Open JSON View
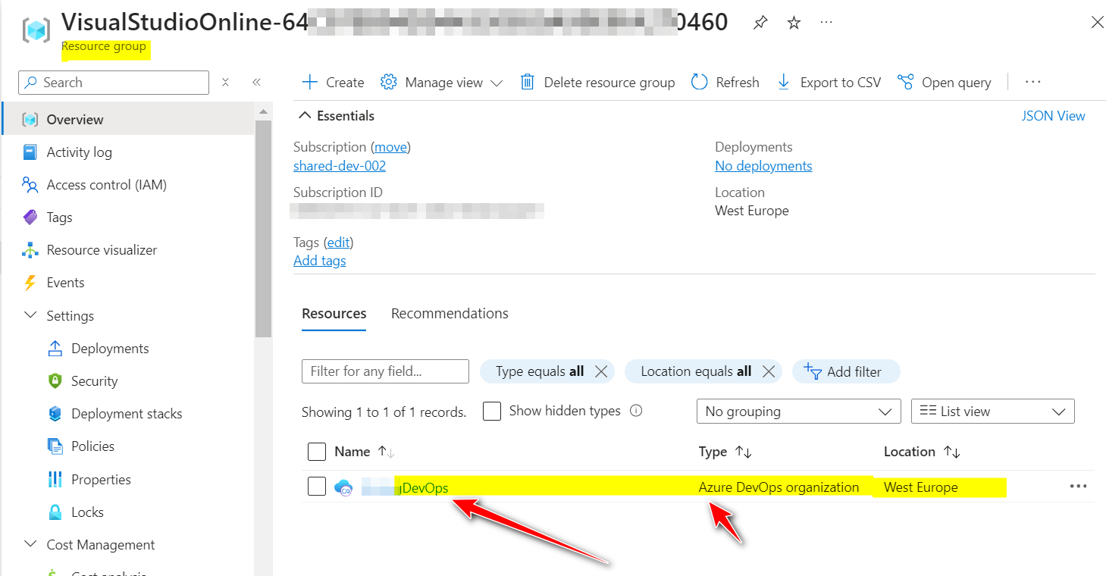 tap(1053, 116)
